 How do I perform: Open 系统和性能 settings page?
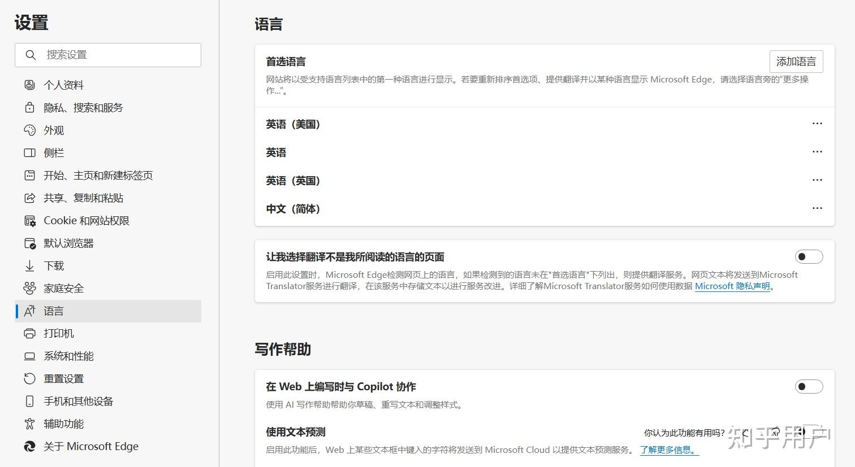(x=108, y=356)
